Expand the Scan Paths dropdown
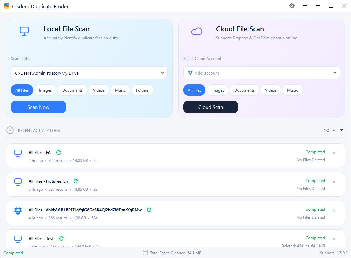This screenshot has width=351, height=258. pos(162,73)
